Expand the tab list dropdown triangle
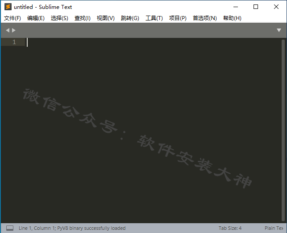The width and height of the screenshot is (287, 233). [279, 30]
